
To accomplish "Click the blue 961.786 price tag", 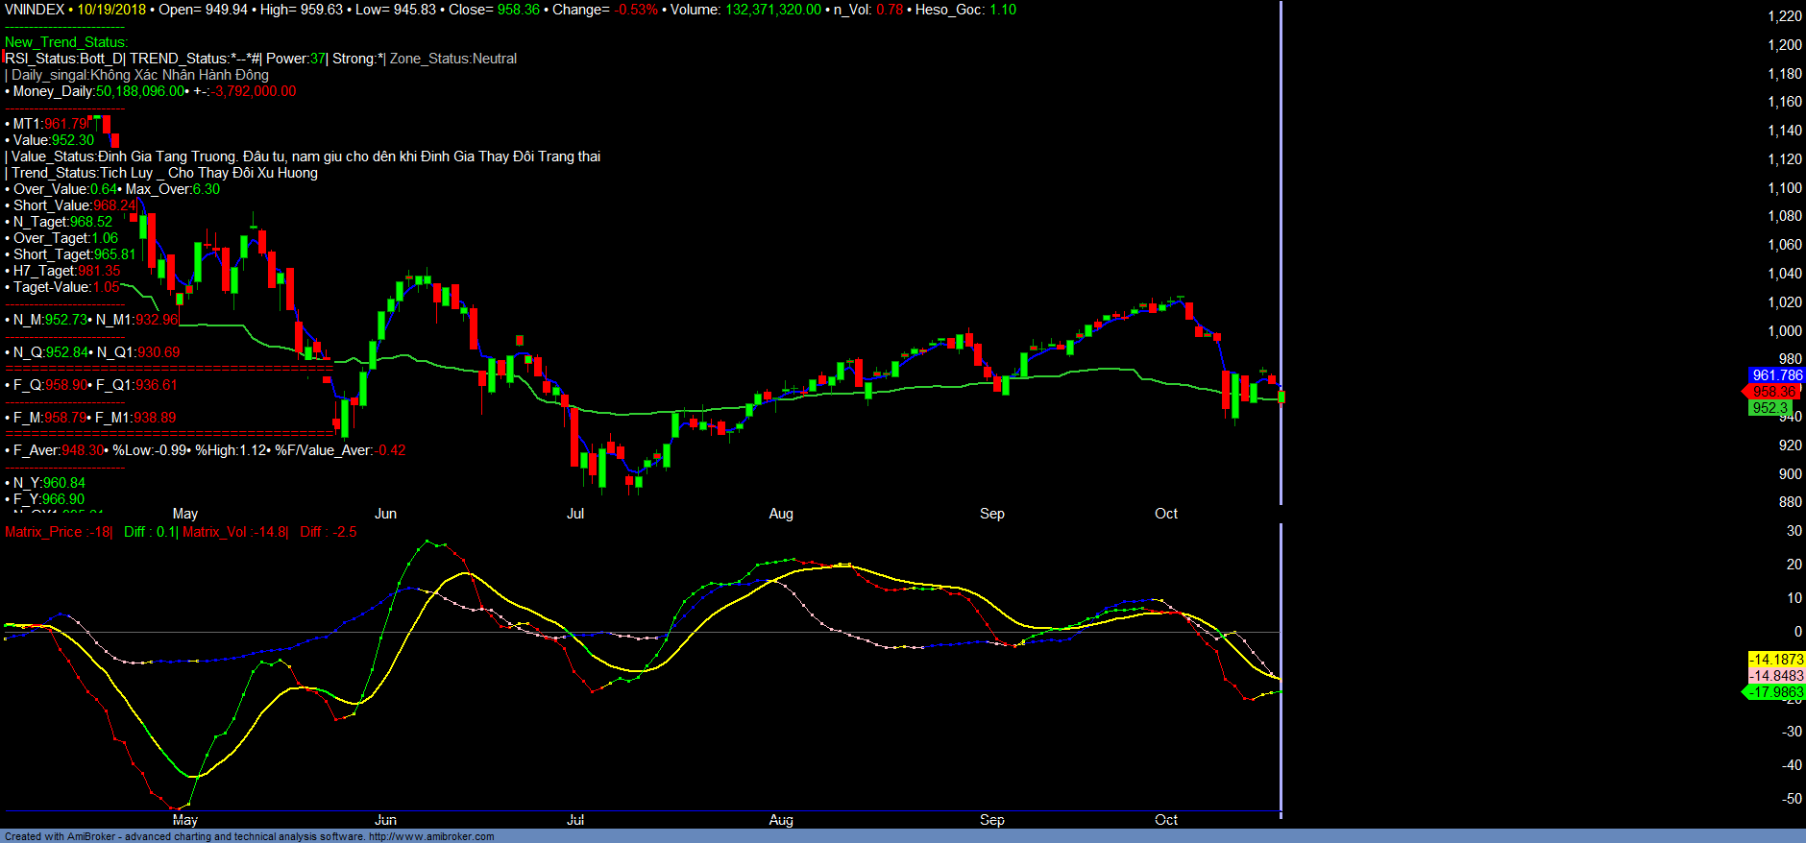I will pyautogui.click(x=1776, y=375).
